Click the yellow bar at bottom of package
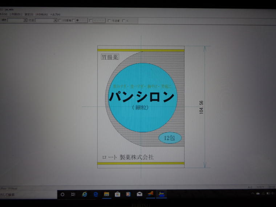The height and width of the screenshot is (207, 276). pos(141,163)
